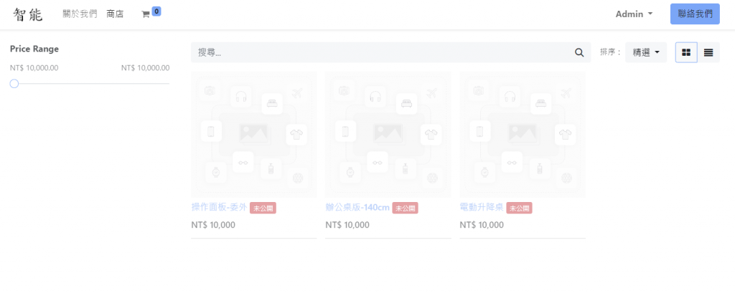Click the 電動升降桌 product thumbnail

(x=522, y=134)
